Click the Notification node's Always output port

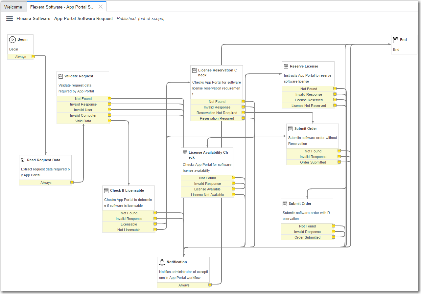point(210,285)
